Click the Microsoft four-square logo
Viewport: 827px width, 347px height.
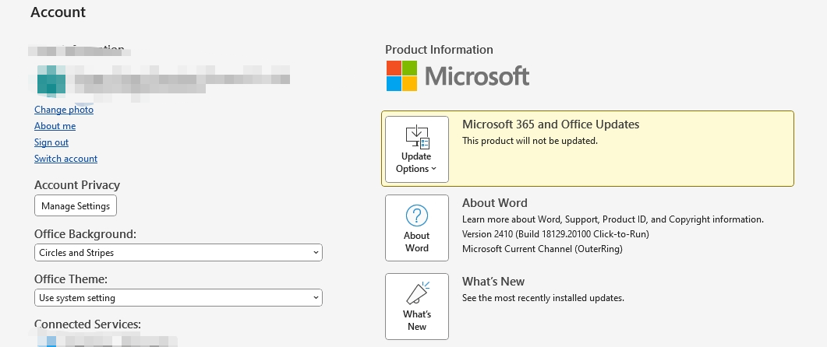(402, 75)
